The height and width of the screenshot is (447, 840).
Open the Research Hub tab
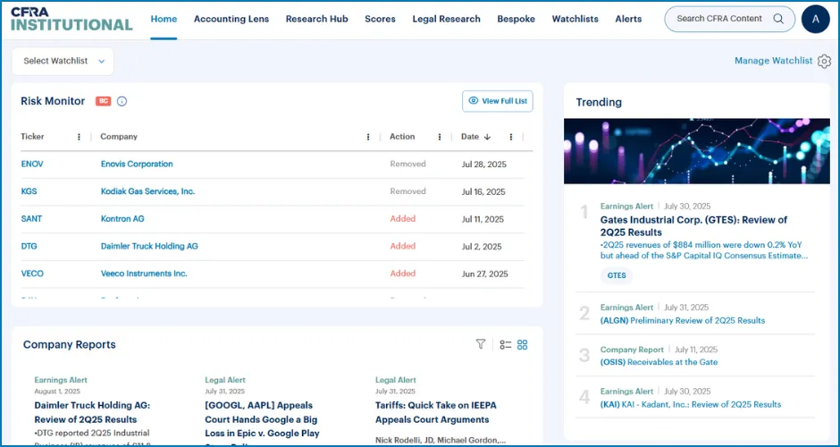(316, 19)
